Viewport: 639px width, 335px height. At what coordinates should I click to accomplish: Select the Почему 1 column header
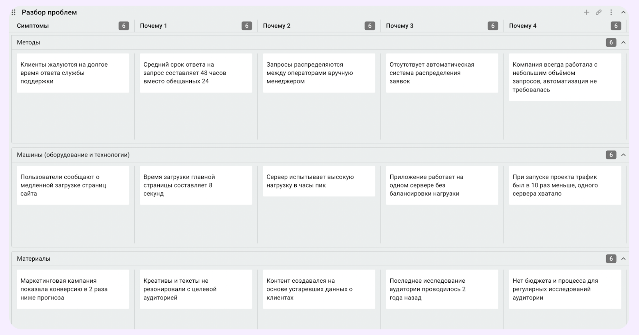coord(153,26)
